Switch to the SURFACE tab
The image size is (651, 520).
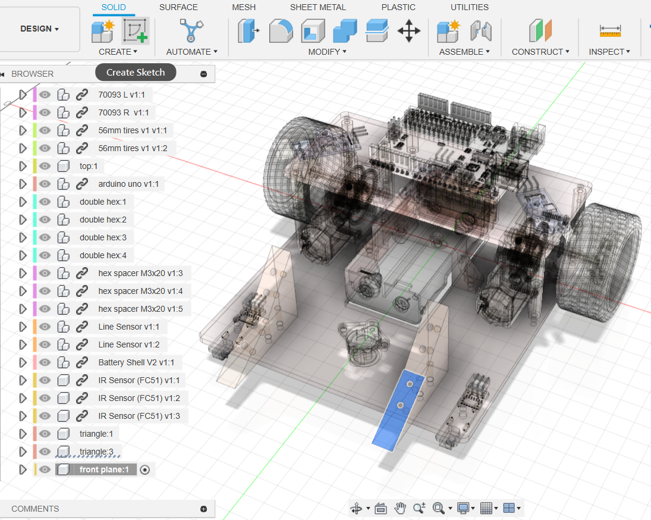tap(178, 7)
